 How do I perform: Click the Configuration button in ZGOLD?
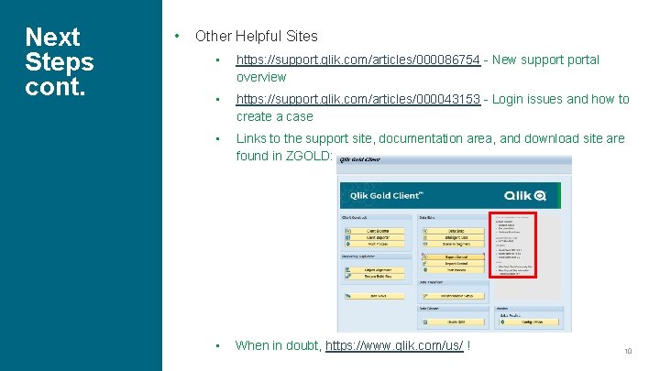529,322
